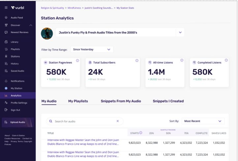Open the hamburger menu icon
Image resolution: width=238 pixels, height=161 pixels.
point(6,8)
